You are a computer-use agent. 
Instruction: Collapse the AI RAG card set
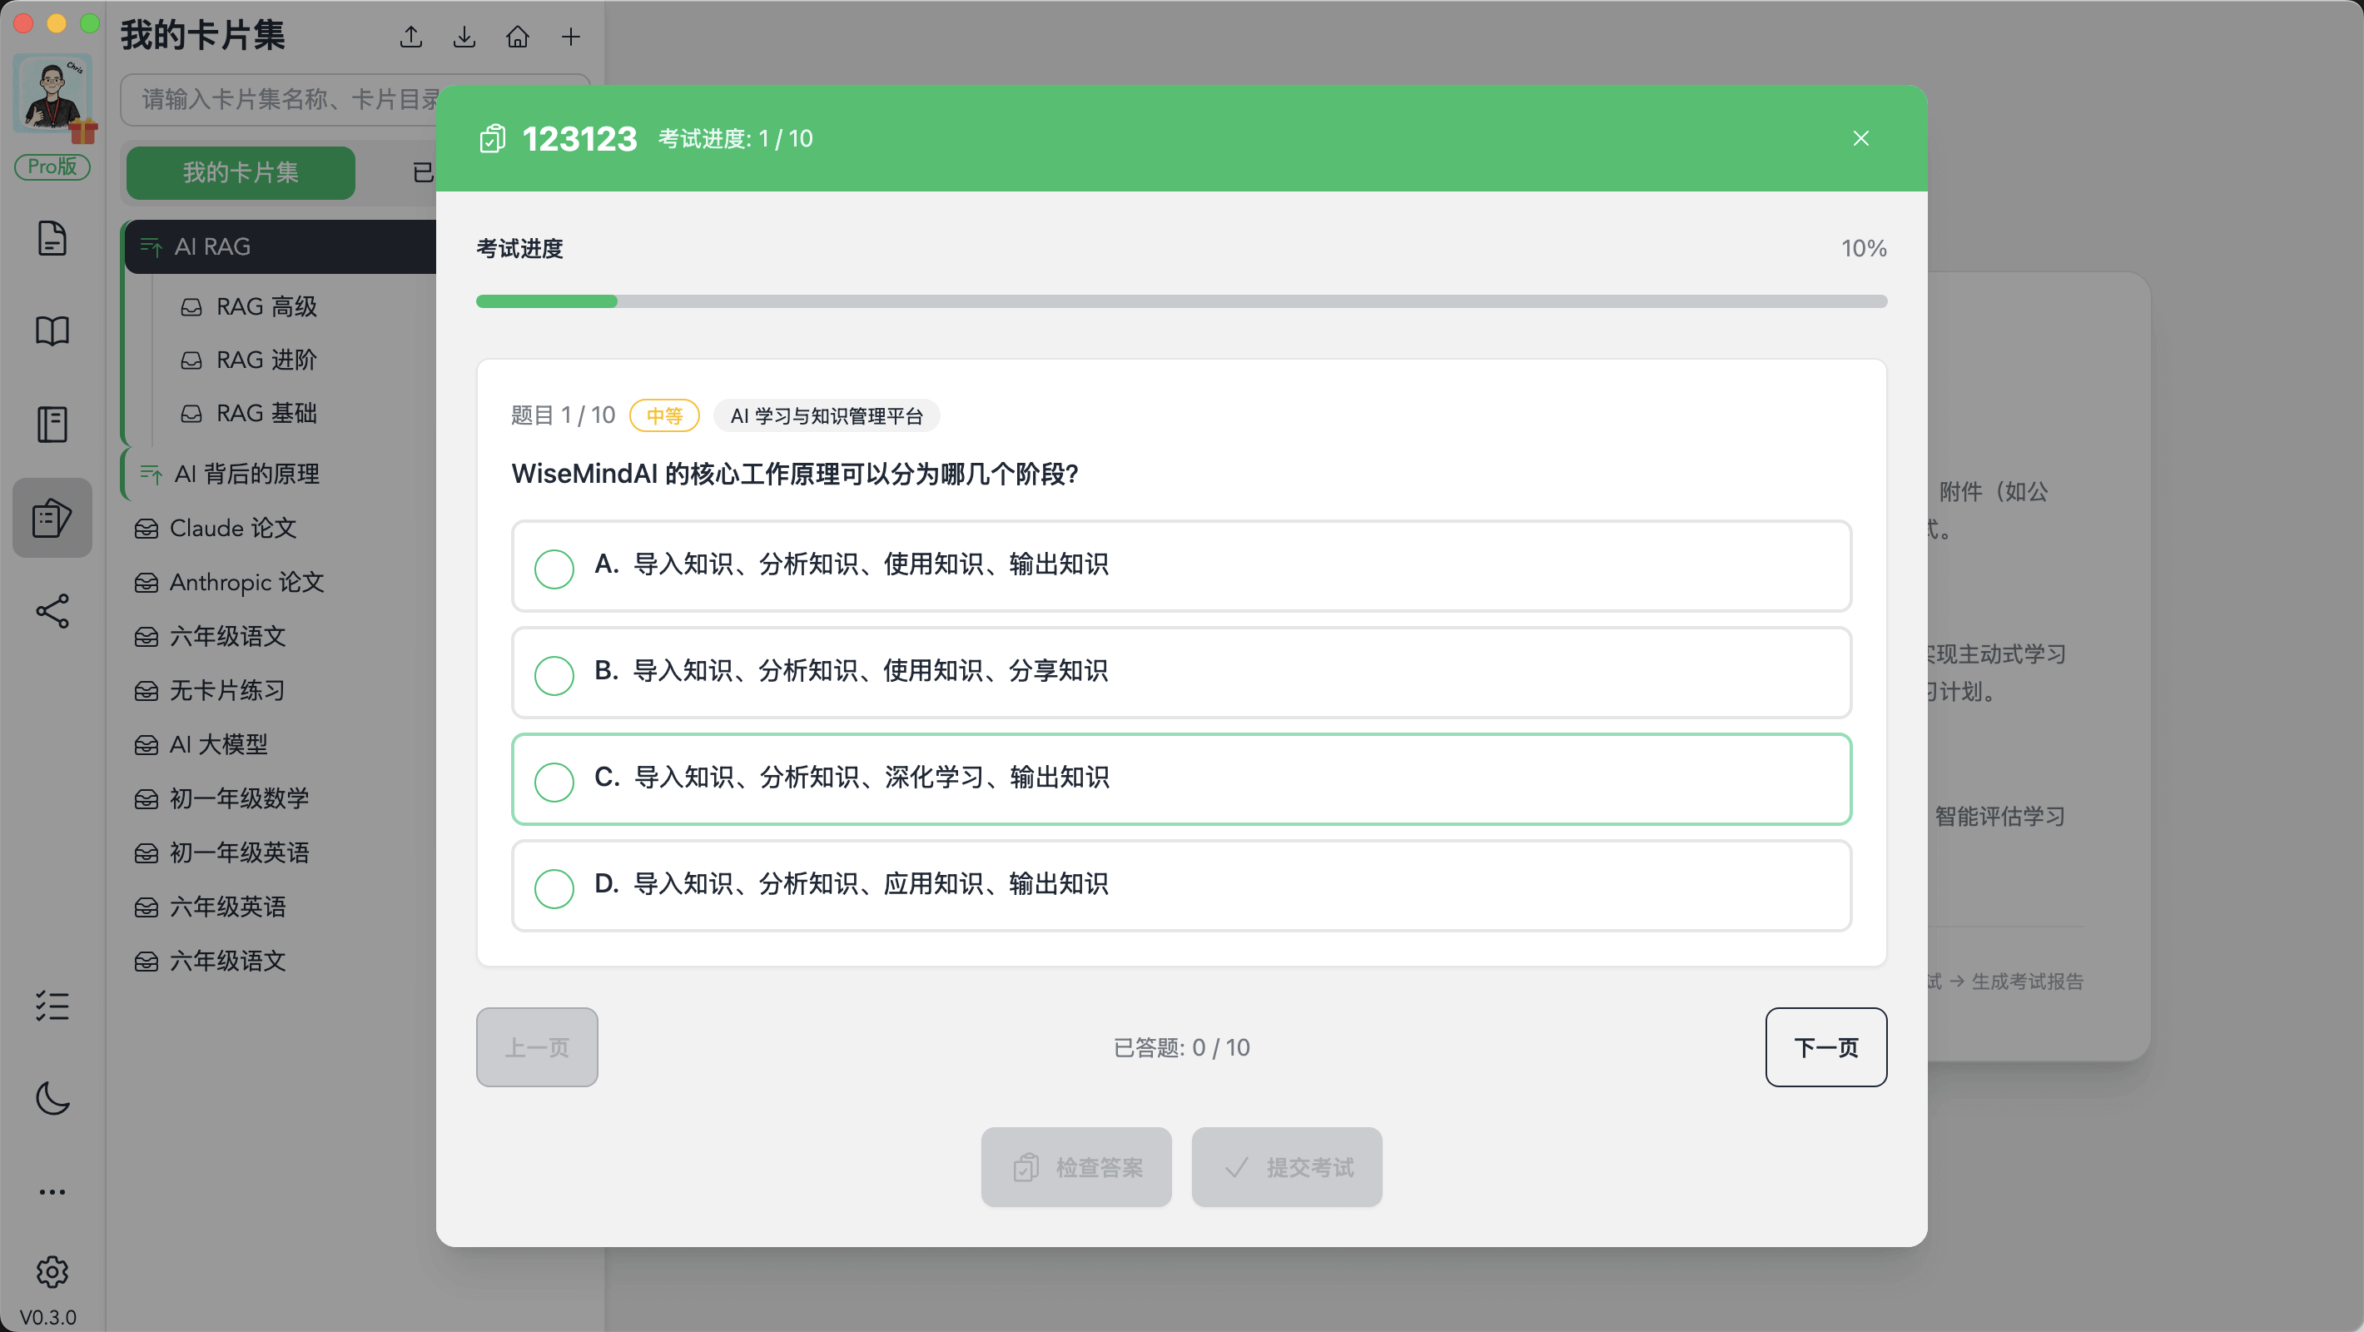coord(151,246)
